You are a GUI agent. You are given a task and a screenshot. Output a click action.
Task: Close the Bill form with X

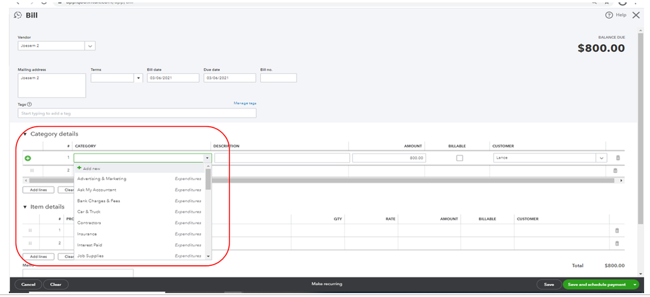(636, 15)
